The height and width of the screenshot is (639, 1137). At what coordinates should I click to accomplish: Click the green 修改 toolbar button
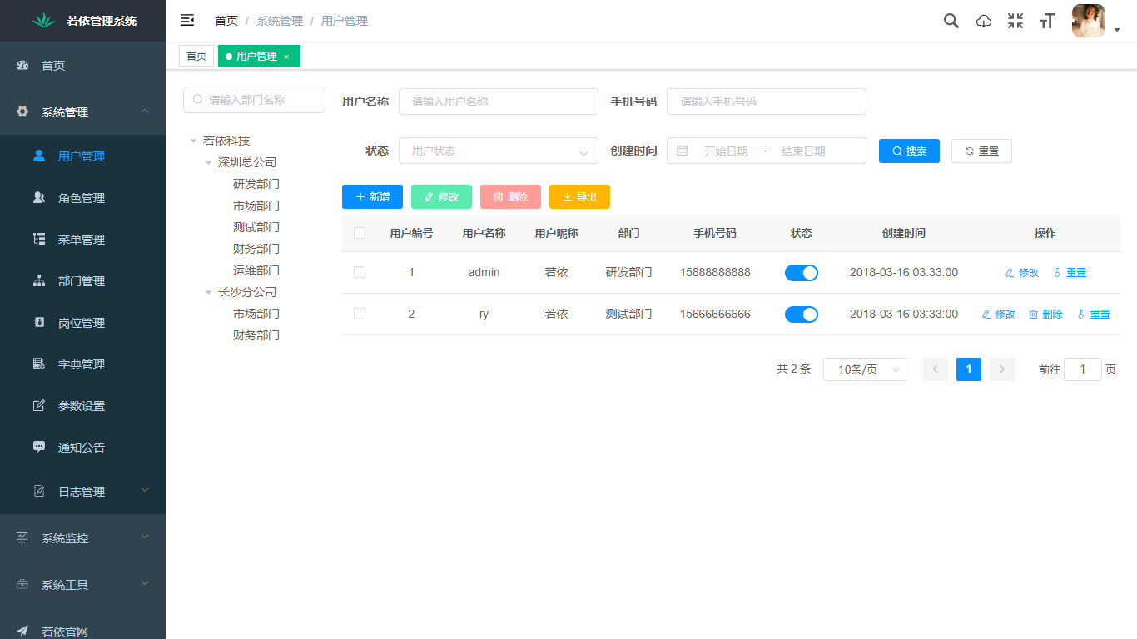(x=441, y=196)
